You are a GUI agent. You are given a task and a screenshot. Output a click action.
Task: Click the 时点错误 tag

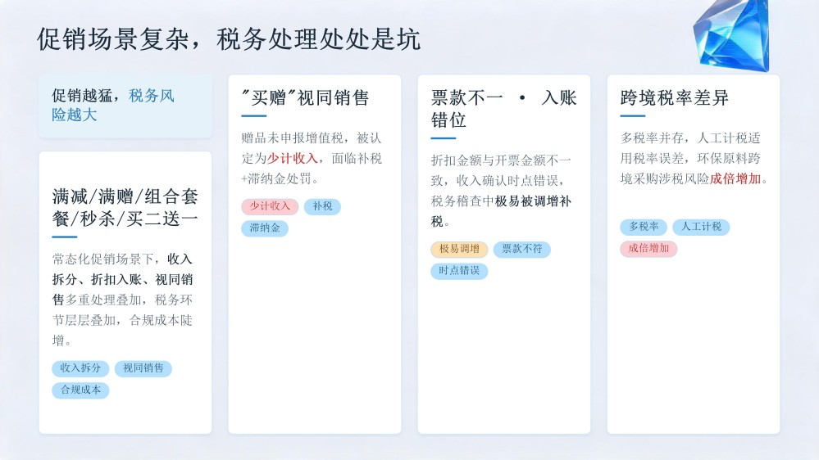pyautogui.click(x=459, y=271)
